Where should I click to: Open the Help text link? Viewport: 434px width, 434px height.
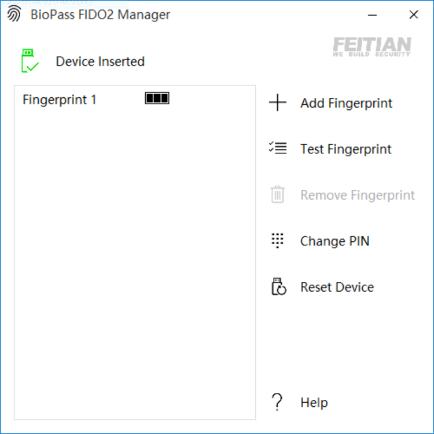coord(314,402)
